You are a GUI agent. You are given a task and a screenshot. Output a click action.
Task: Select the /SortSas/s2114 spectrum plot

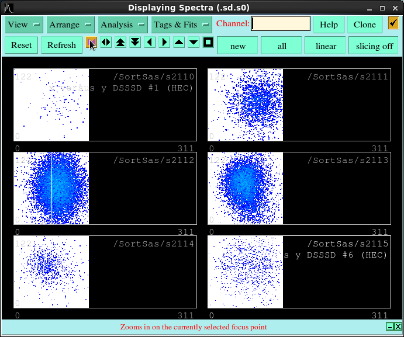(105, 272)
